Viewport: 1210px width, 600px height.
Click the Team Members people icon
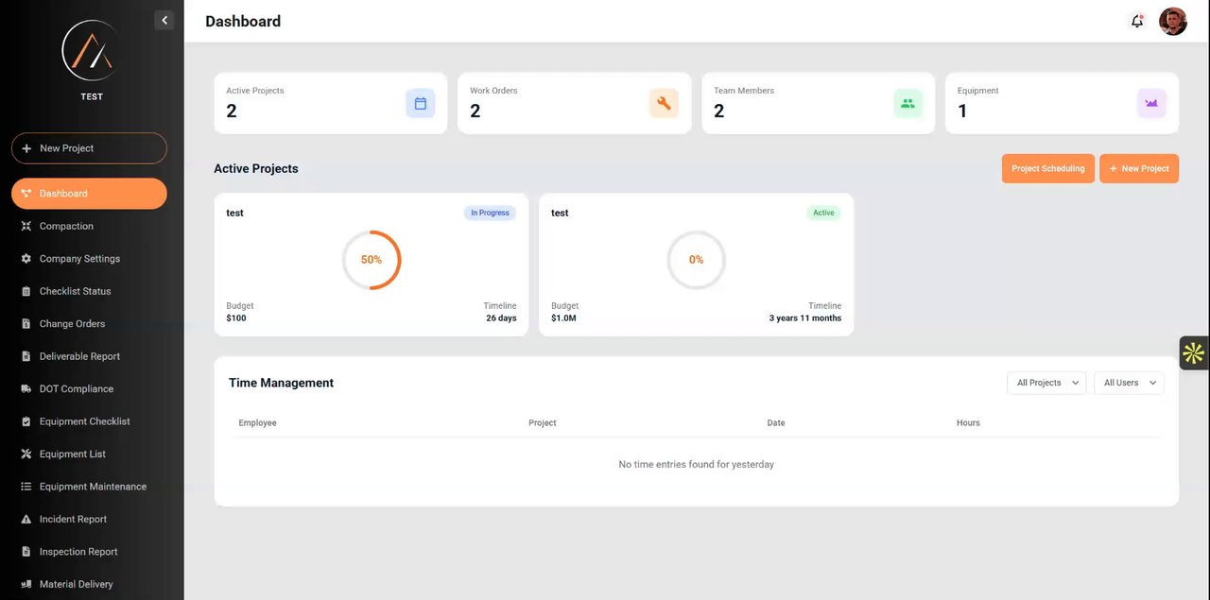pos(907,103)
